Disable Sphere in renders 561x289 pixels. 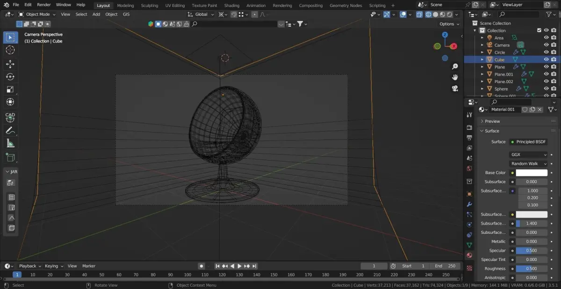coord(554,89)
